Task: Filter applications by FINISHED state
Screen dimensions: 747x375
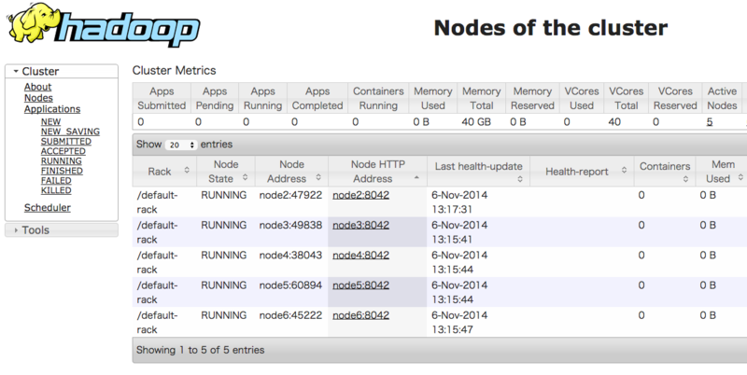Action: point(62,171)
